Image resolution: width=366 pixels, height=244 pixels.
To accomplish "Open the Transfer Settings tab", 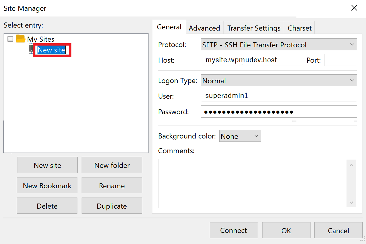I will [254, 28].
